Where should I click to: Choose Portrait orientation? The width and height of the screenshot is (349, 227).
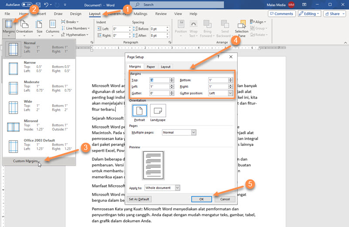tap(140, 113)
